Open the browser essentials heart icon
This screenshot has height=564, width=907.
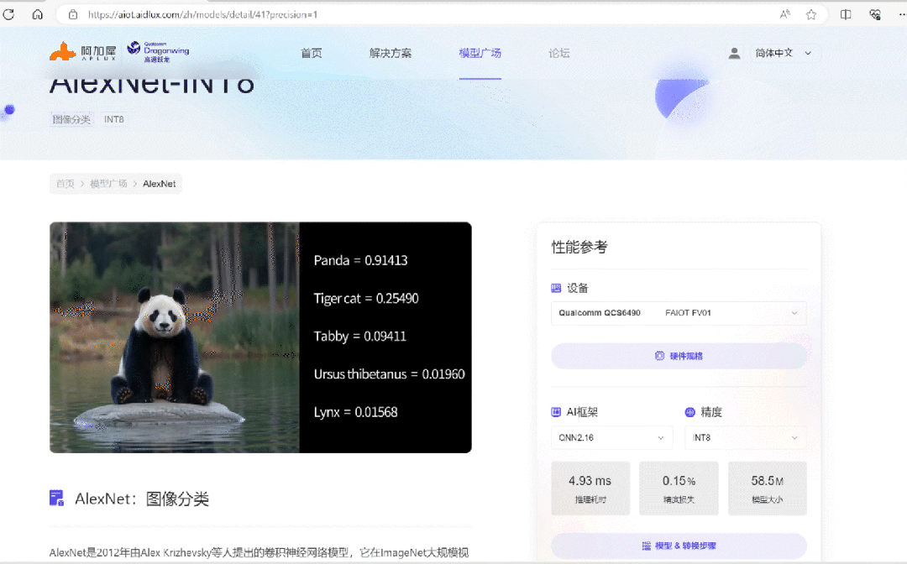875,14
